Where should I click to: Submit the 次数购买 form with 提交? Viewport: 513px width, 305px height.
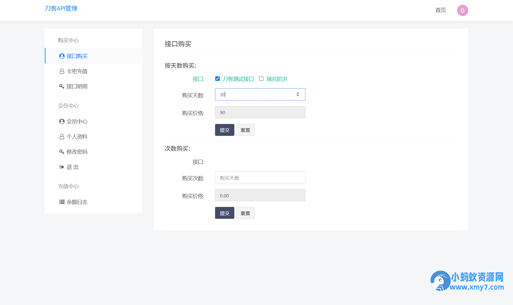pos(225,213)
